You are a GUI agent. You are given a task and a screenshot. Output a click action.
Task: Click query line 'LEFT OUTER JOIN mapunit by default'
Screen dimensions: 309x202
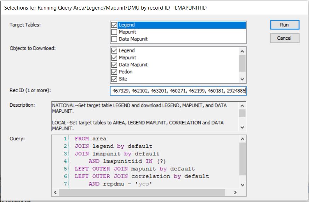click(x=135, y=169)
